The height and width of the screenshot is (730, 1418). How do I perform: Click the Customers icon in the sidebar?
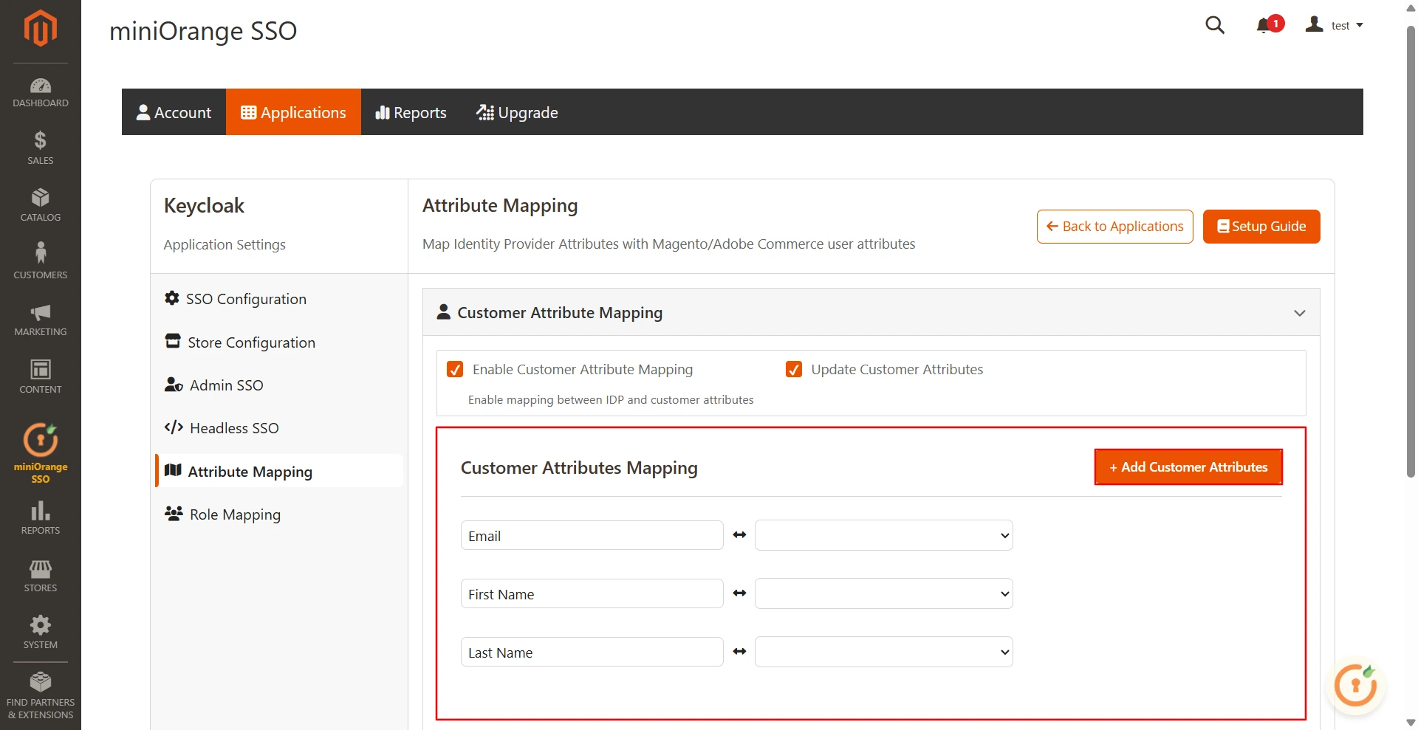click(40, 261)
